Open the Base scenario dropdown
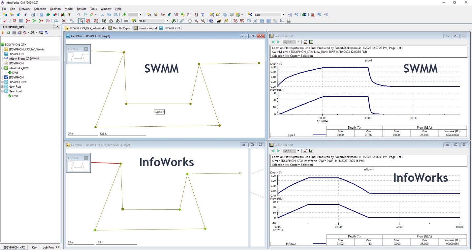The image size is (472, 250). pyautogui.click(x=284, y=15)
